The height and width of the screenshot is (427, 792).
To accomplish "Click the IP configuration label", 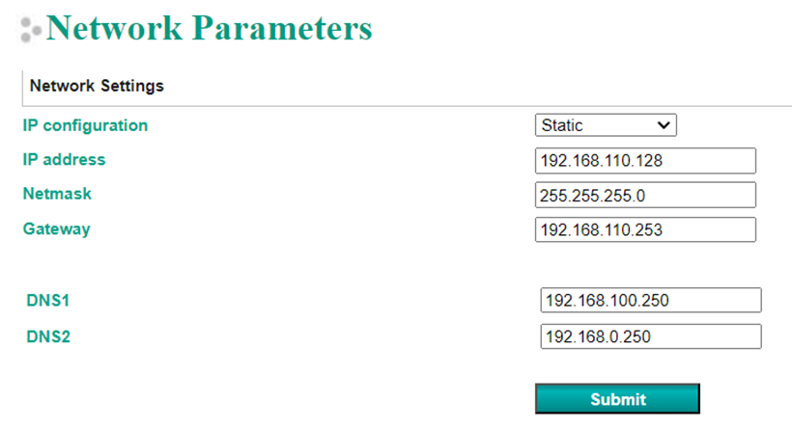I will 85,125.
